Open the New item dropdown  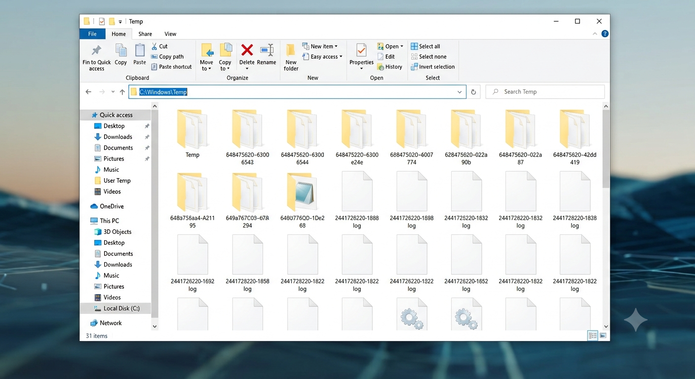pos(320,46)
